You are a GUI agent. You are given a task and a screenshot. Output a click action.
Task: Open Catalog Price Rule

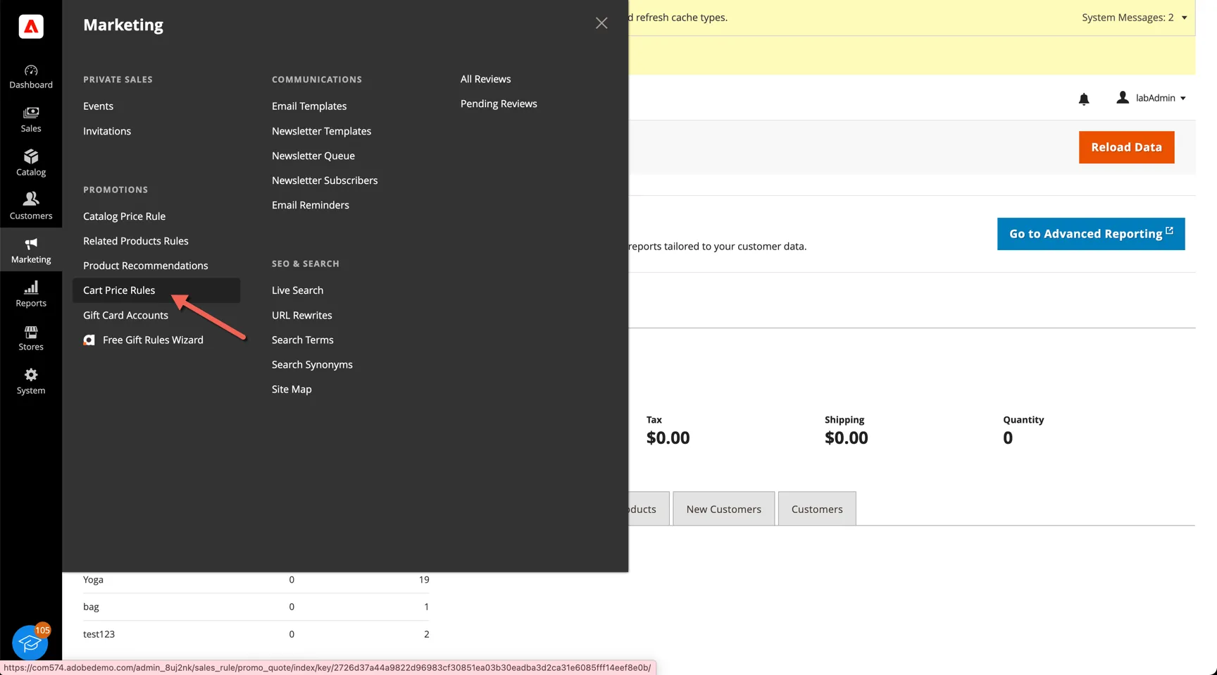124,216
